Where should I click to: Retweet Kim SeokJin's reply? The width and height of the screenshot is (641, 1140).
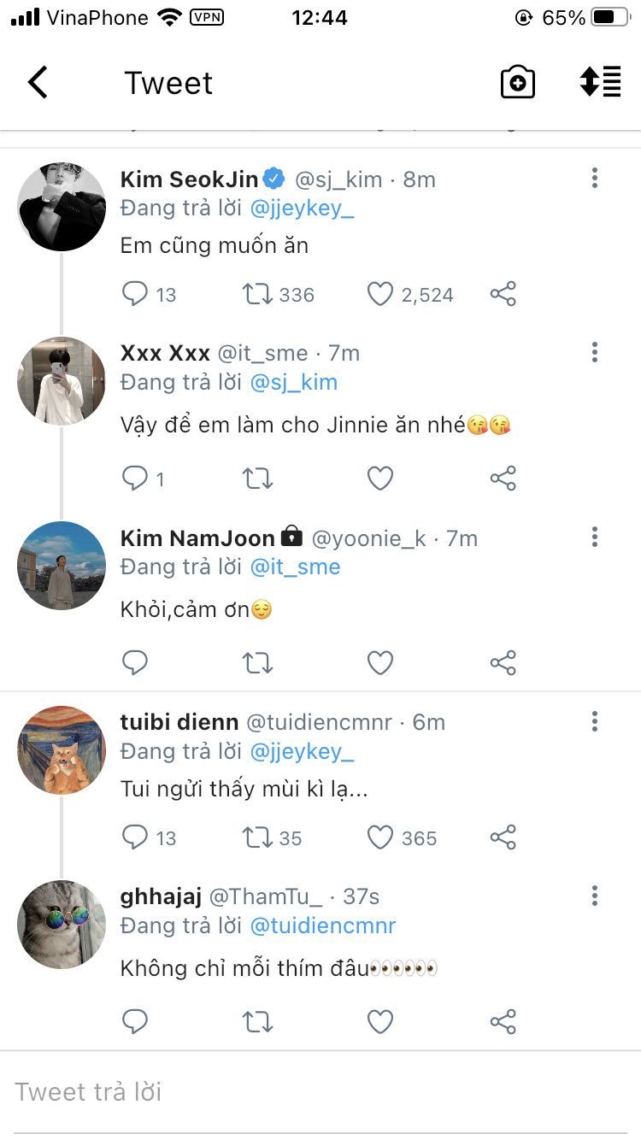[257, 295]
